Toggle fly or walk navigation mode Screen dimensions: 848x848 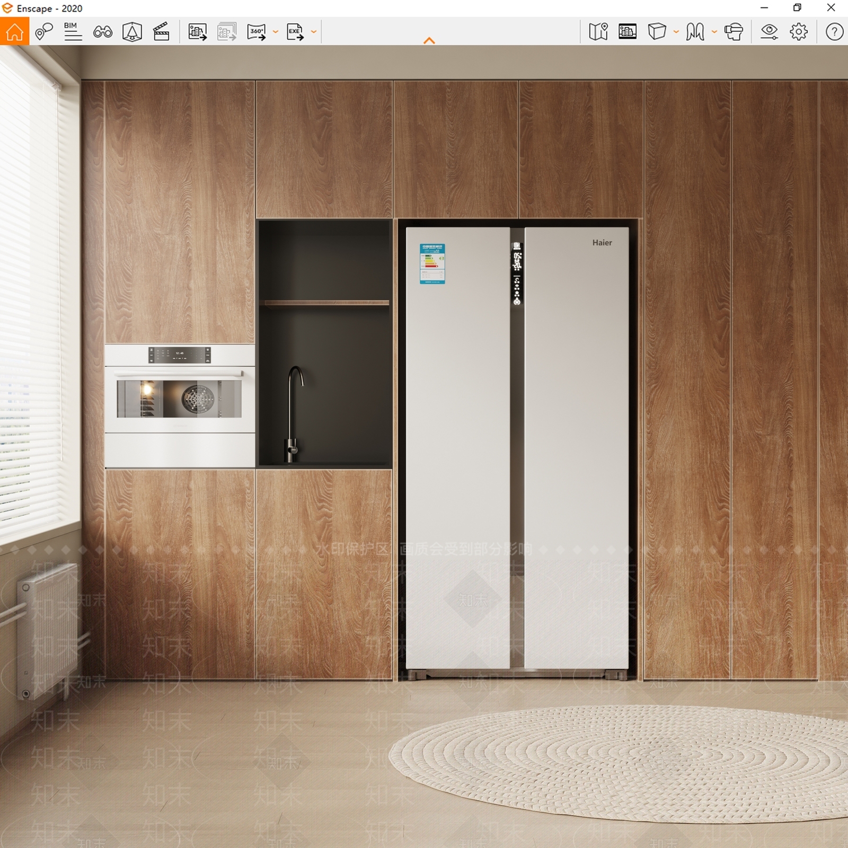(x=695, y=32)
